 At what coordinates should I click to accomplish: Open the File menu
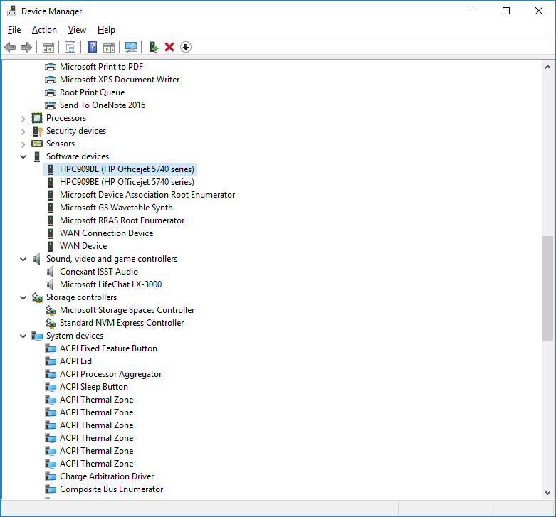point(14,30)
